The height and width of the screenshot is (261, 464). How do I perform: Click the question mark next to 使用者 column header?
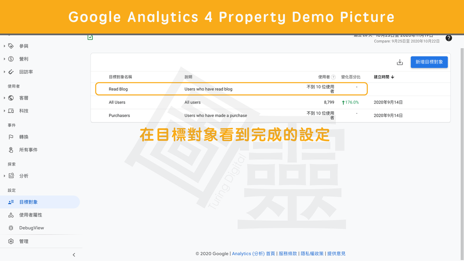(333, 77)
